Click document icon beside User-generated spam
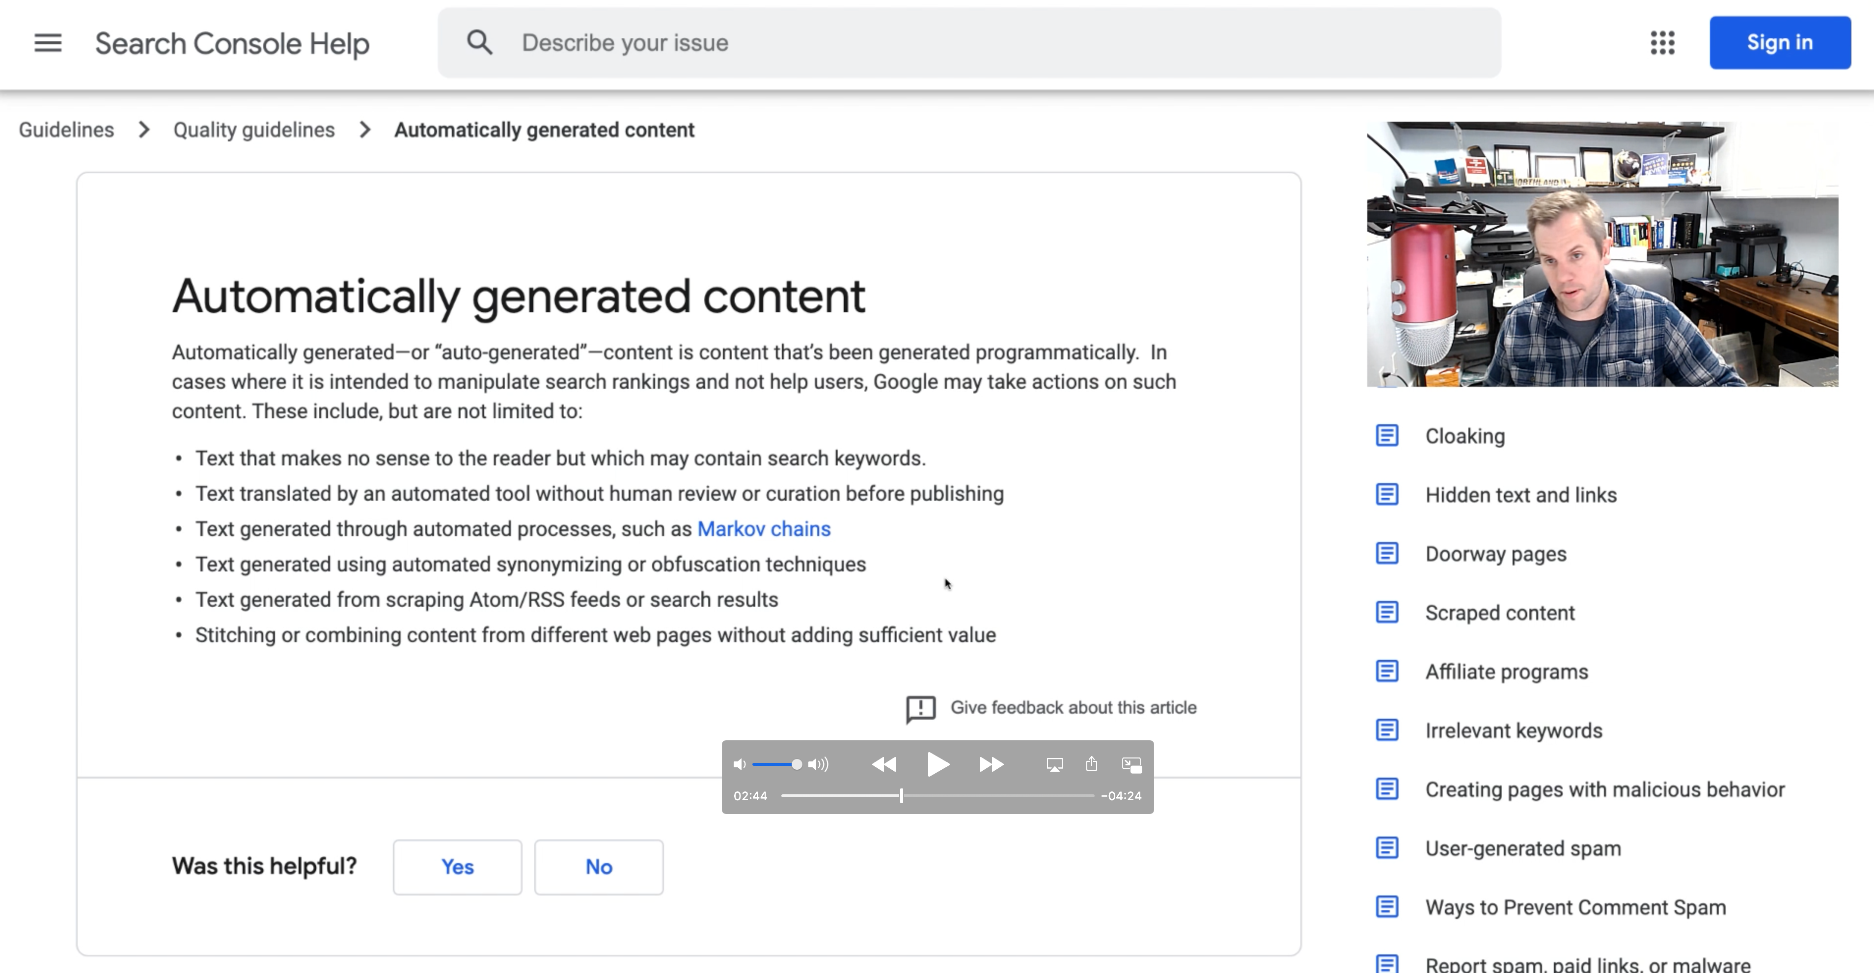Image resolution: width=1874 pixels, height=973 pixels. coord(1386,848)
